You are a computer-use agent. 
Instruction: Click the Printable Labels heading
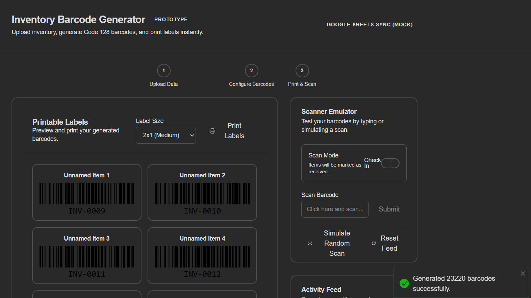(x=60, y=122)
